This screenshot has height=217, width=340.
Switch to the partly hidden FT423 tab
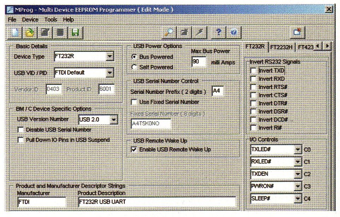pos(305,47)
